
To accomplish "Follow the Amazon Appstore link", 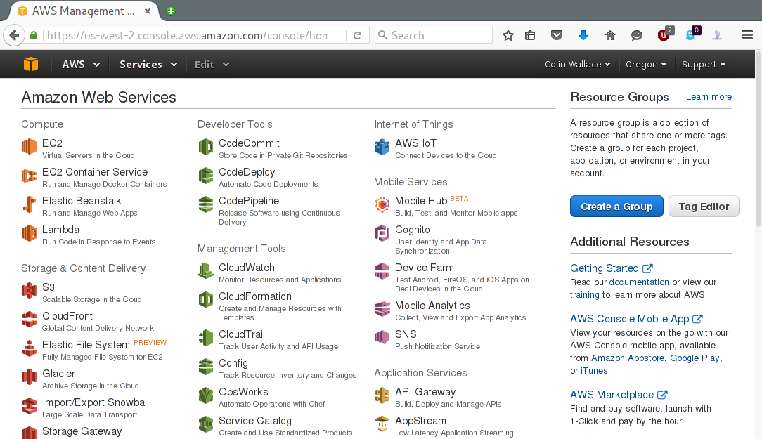I will coord(628,358).
